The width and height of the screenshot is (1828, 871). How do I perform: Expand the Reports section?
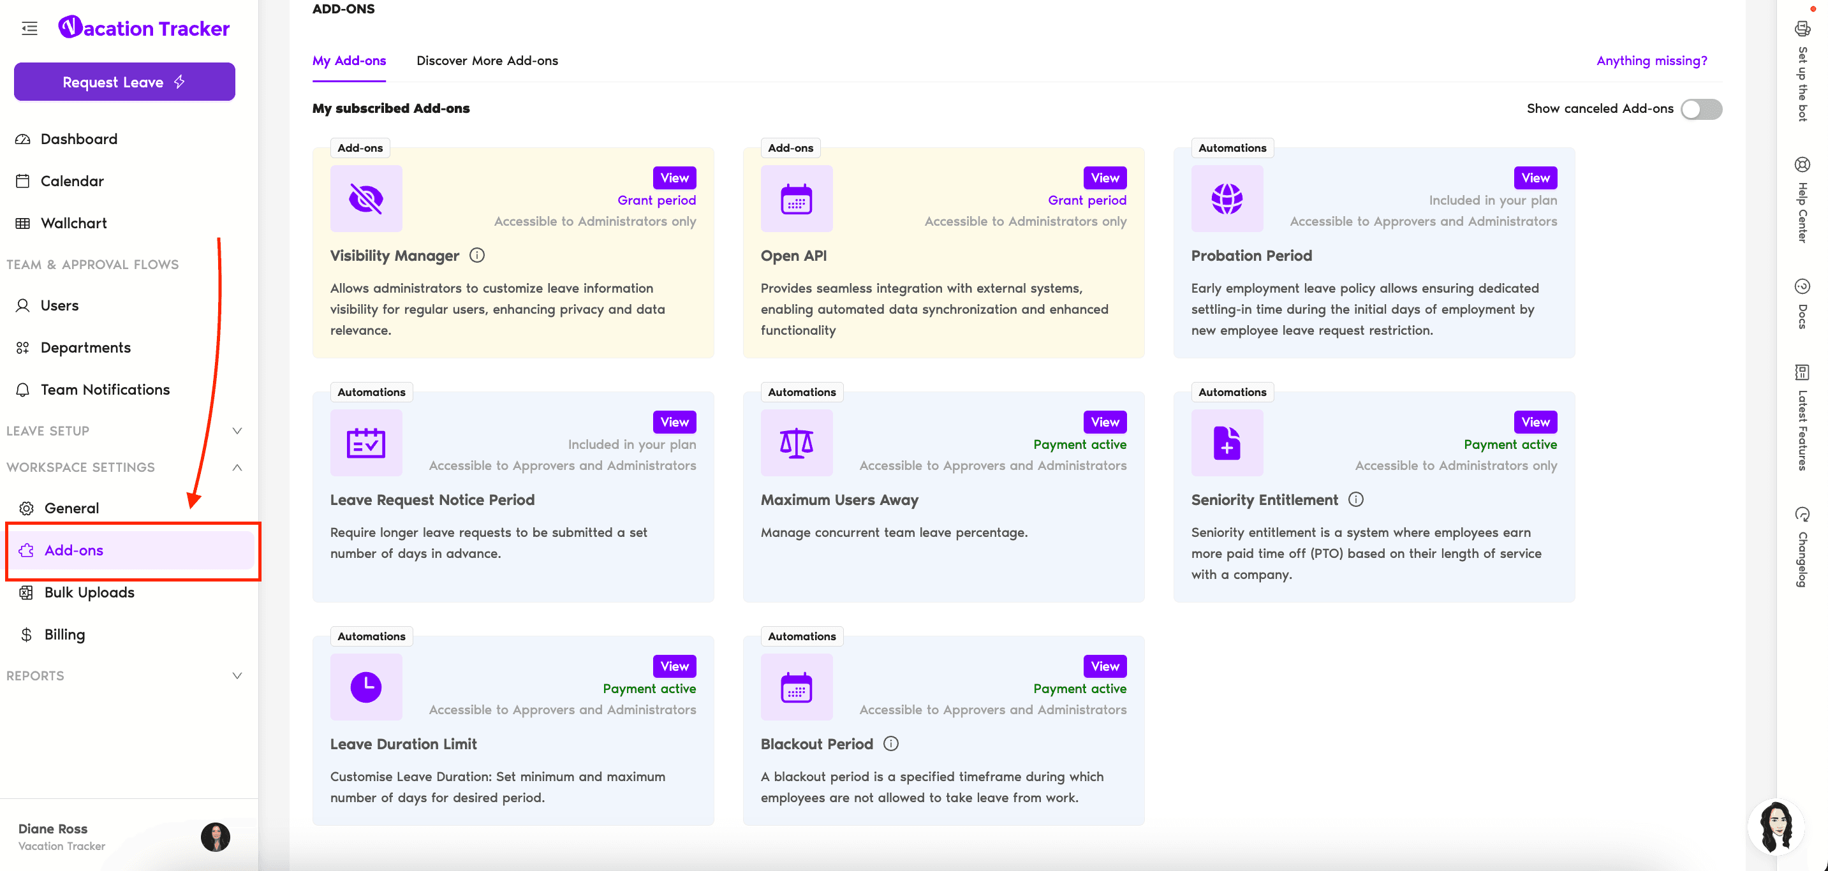(237, 675)
